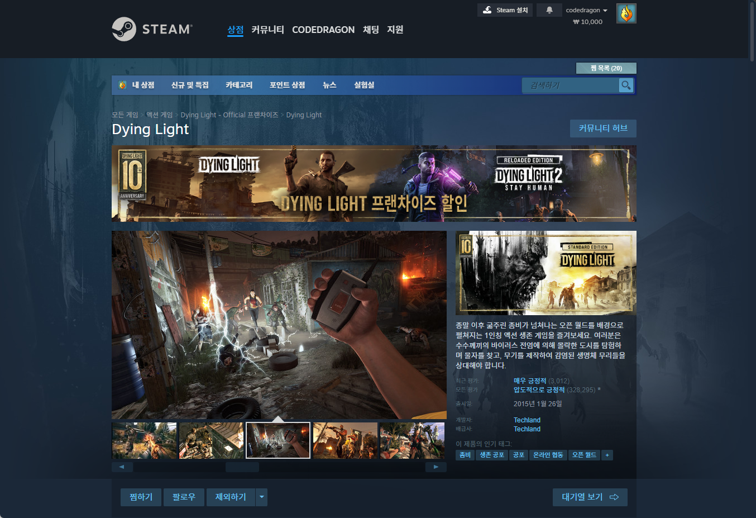Click the 제외하기 ignore button
Image resolution: width=756 pixels, height=518 pixels.
pos(231,497)
